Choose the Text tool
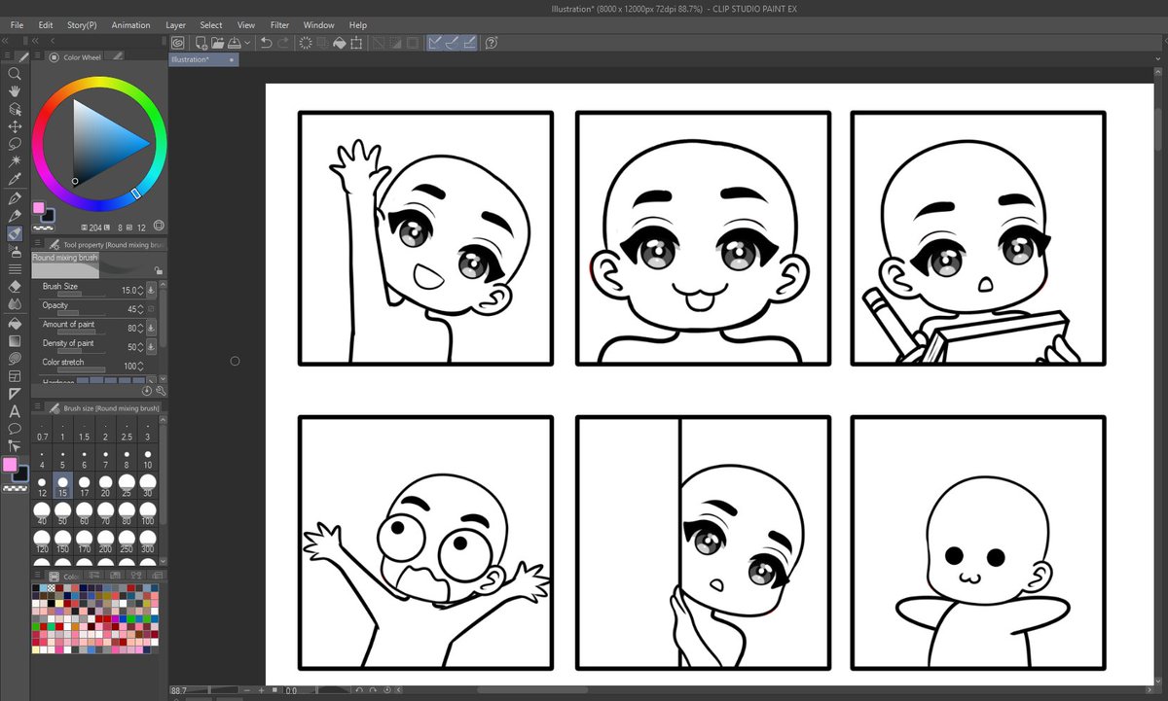1168x701 pixels. pos(14,412)
